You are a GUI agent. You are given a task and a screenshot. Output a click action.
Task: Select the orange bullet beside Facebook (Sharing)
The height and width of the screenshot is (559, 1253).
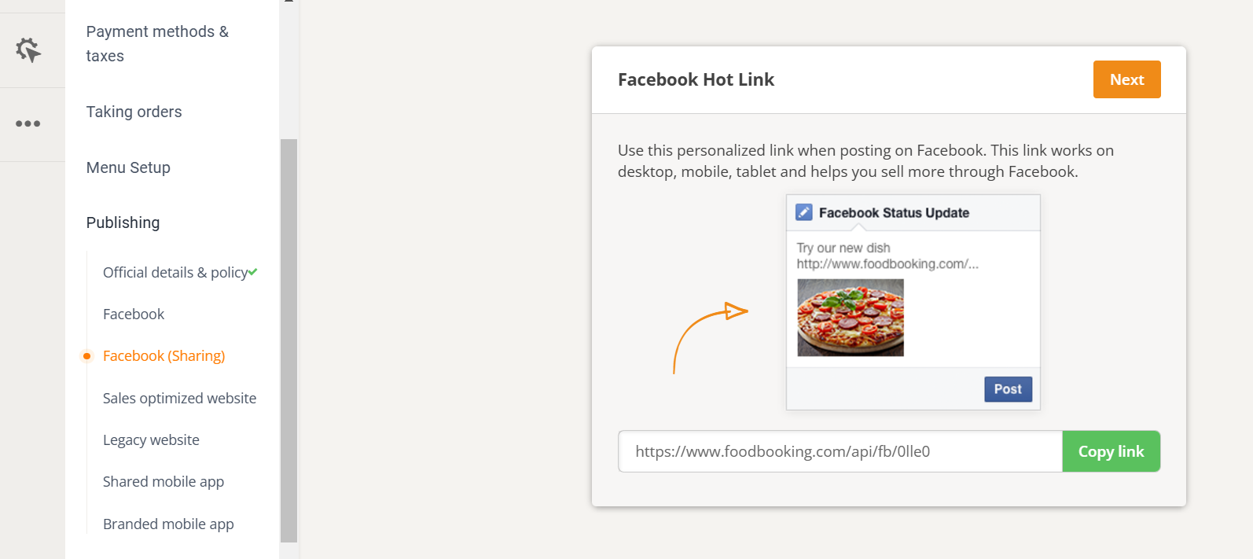click(87, 356)
